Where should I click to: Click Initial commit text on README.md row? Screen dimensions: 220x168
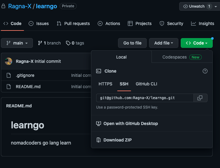(x=81, y=87)
